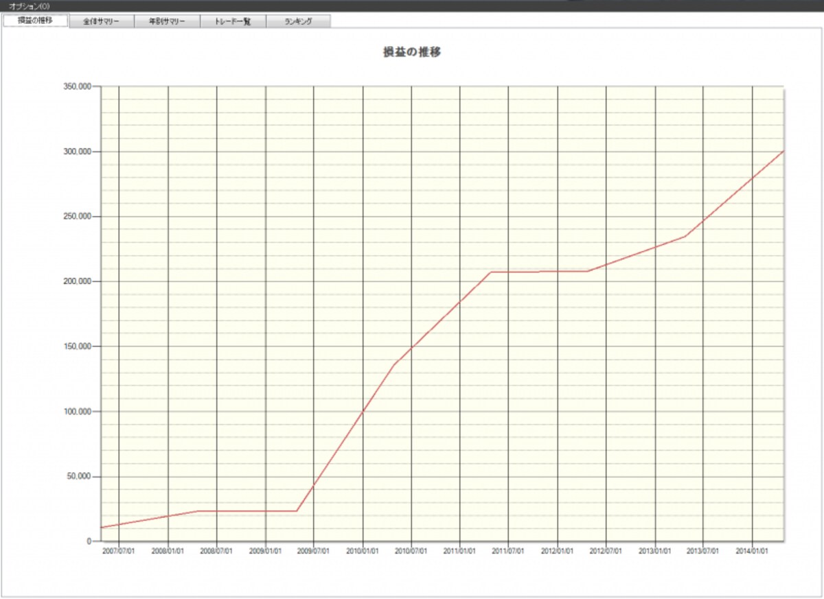The width and height of the screenshot is (824, 599).
Task: Click the 2010/01/01 x-axis date label
Action: [363, 550]
